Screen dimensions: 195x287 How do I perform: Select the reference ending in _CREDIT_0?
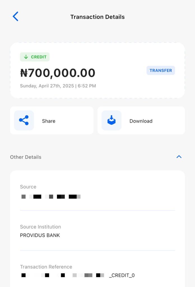77,276
